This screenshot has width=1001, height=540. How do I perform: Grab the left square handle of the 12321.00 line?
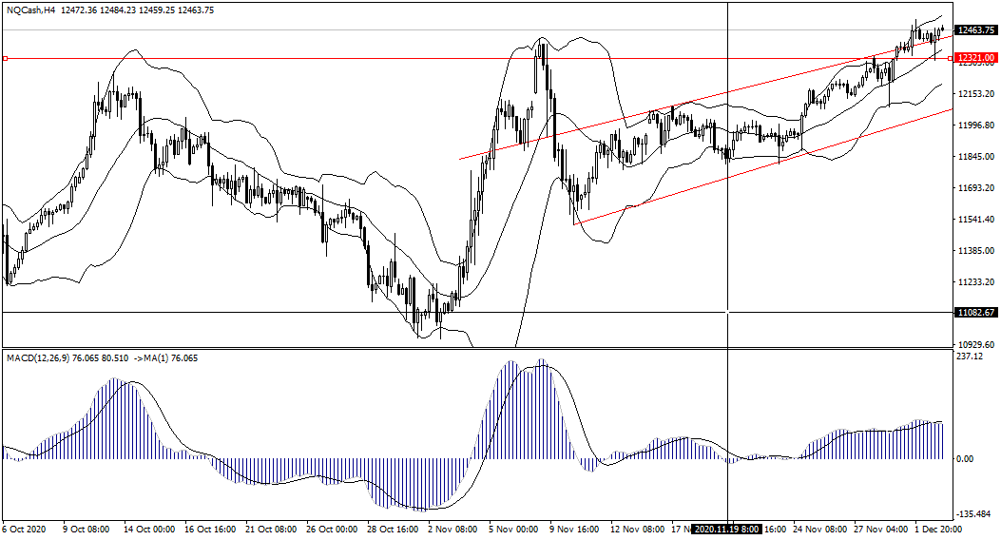[6, 59]
